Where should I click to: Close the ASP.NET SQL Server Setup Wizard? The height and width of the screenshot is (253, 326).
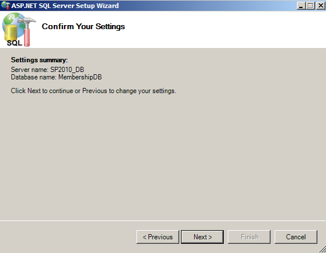point(321,6)
